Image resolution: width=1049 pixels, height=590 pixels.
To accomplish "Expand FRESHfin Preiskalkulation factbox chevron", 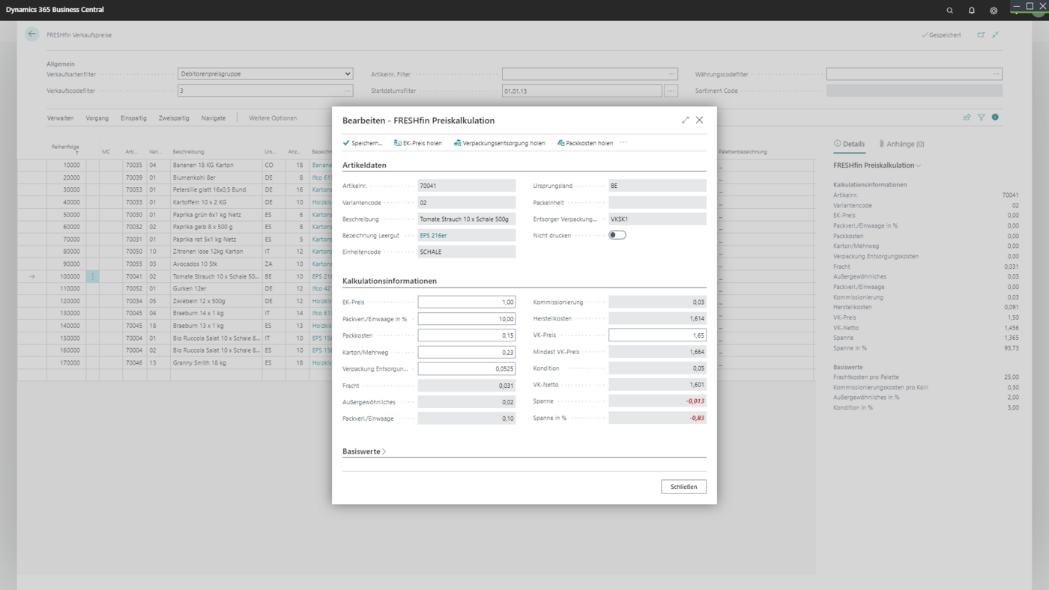I will tap(919, 165).
